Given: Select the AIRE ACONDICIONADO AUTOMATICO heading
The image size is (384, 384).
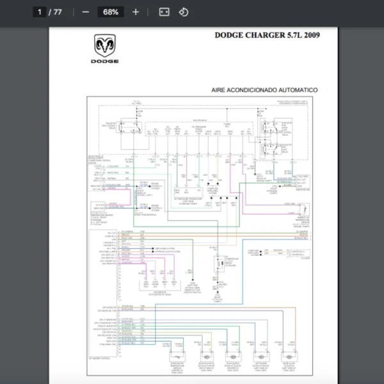Looking at the screenshot, I should pos(264,90).
